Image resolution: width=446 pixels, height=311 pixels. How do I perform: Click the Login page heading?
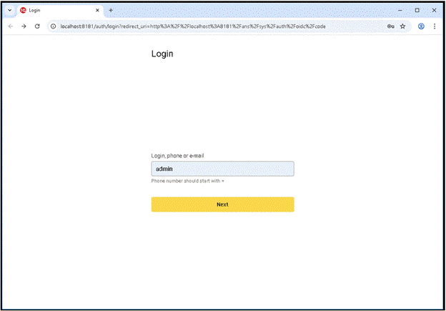pos(162,54)
